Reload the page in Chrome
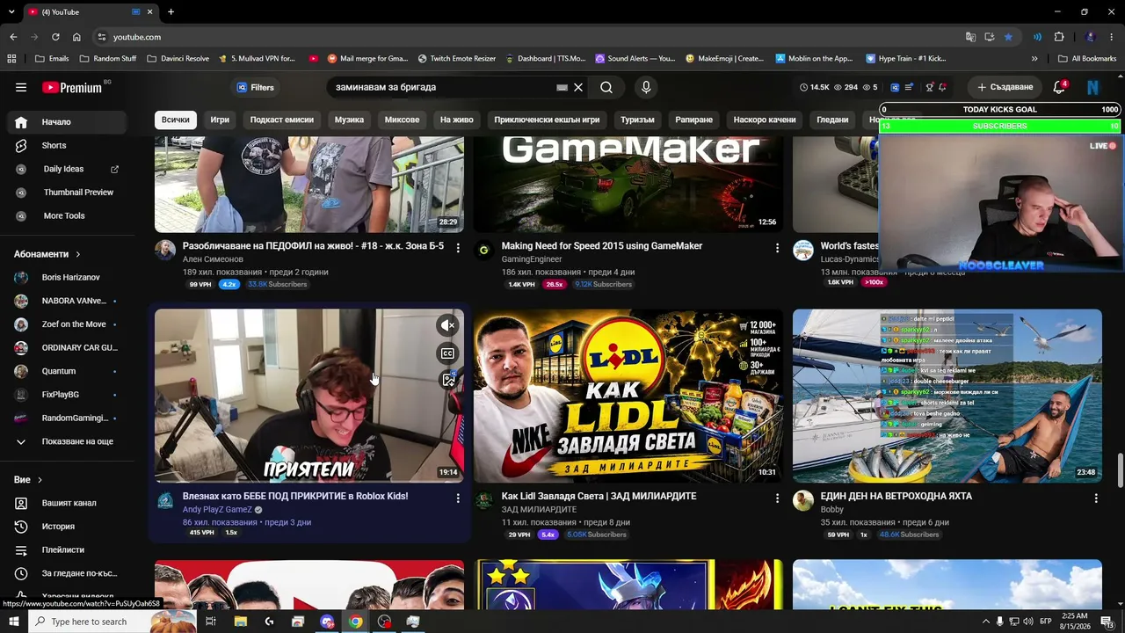Viewport: 1125px width, 633px height. tap(55, 37)
